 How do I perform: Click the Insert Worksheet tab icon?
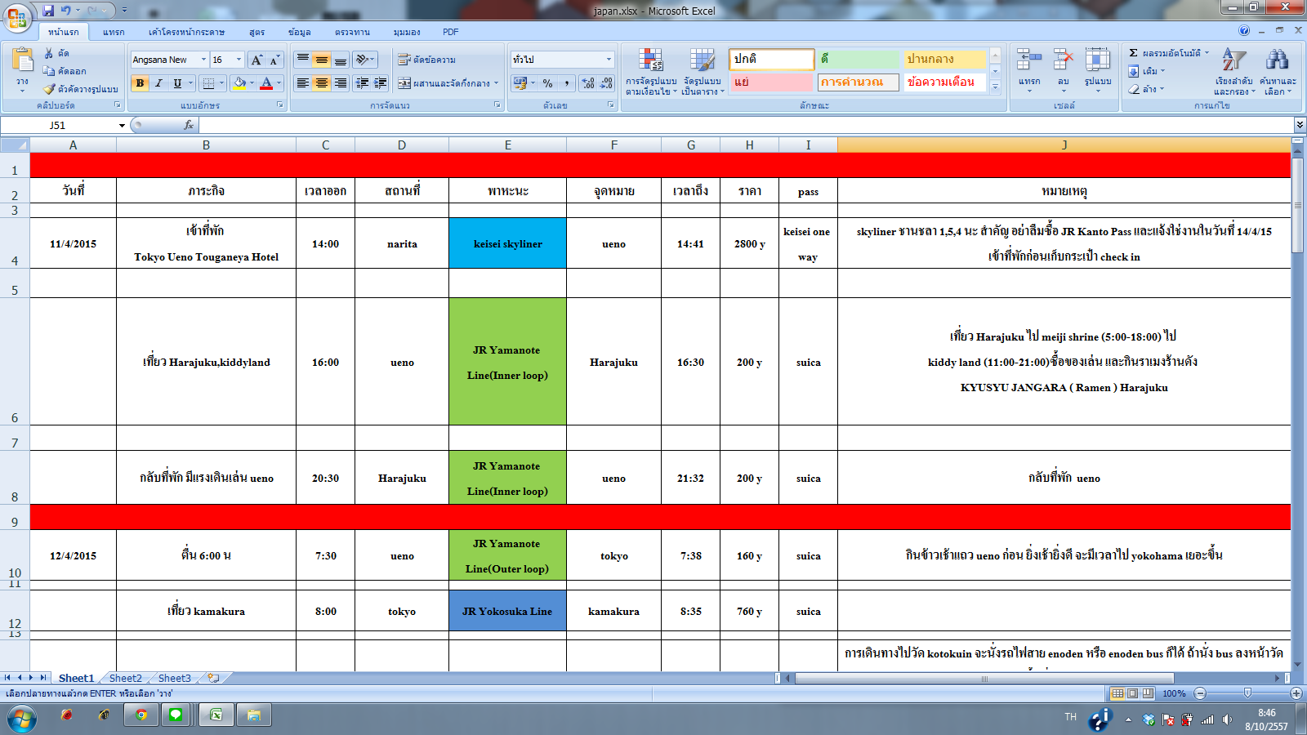[x=213, y=678]
